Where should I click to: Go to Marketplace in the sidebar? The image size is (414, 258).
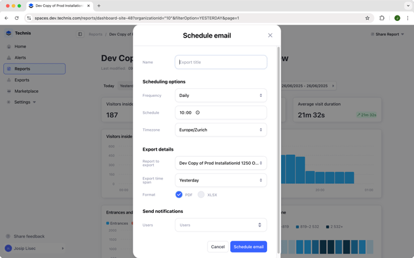[26, 91]
